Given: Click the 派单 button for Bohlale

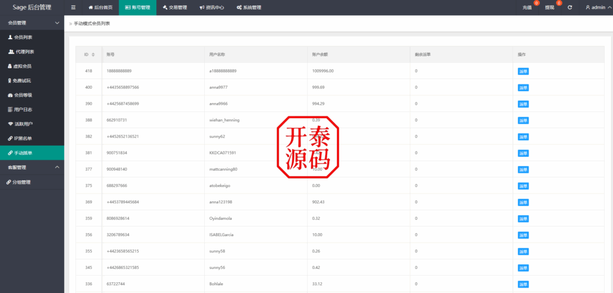Looking at the screenshot, I should 523,285.
